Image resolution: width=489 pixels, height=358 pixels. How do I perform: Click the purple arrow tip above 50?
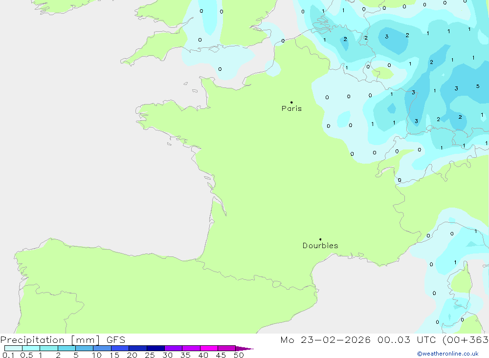244,349
